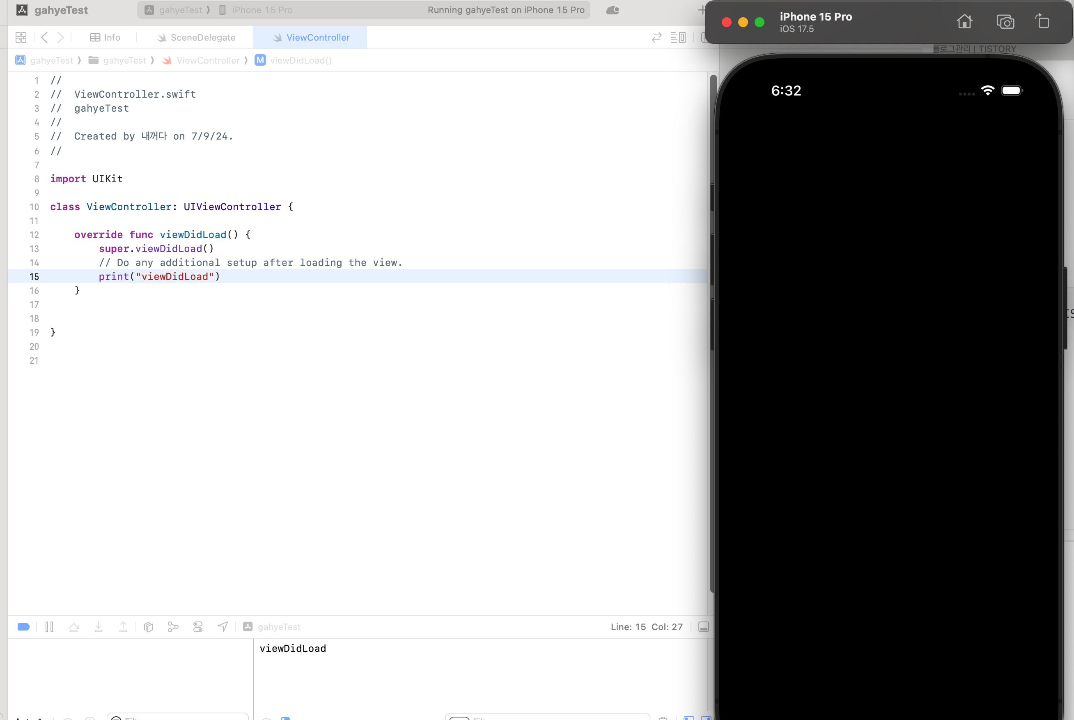Click the Simulate Location arrow icon
Image resolution: width=1074 pixels, height=720 pixels.
coord(223,627)
